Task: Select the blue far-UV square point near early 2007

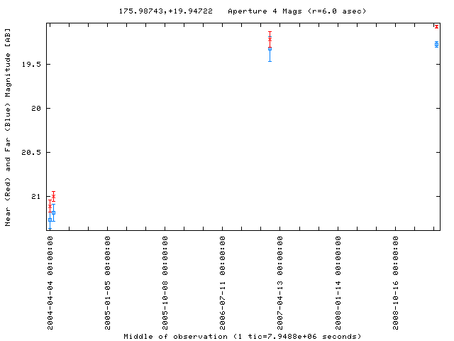Action: (x=270, y=49)
